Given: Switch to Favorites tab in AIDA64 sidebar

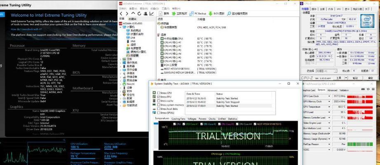Looking at the screenshot, I should [132, 19].
